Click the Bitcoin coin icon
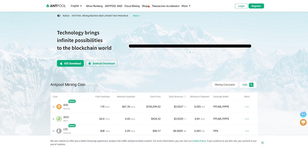The width and height of the screenshot is (308, 150). tap(59, 107)
